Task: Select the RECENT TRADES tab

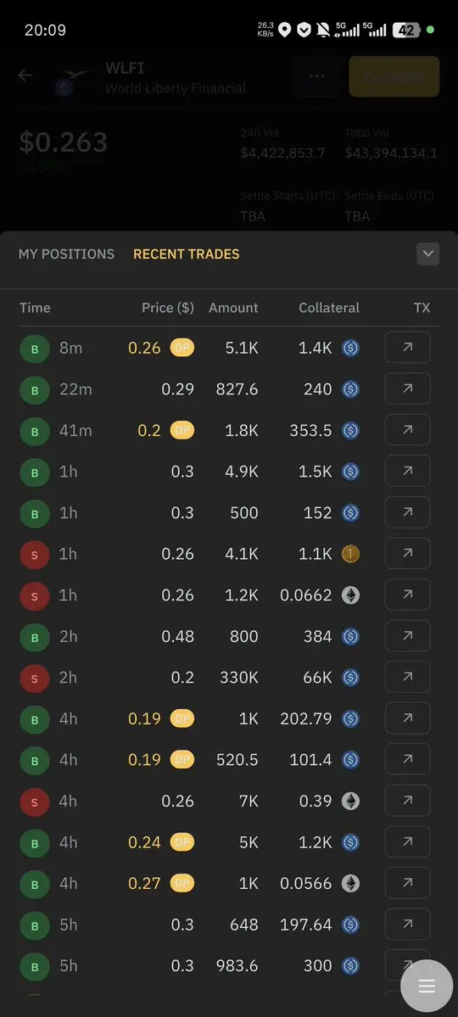Action: [x=187, y=254]
